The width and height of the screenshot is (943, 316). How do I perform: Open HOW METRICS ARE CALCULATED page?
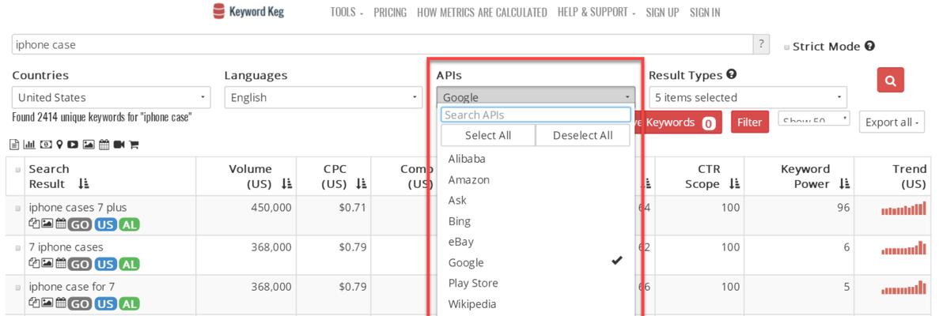coord(482,13)
